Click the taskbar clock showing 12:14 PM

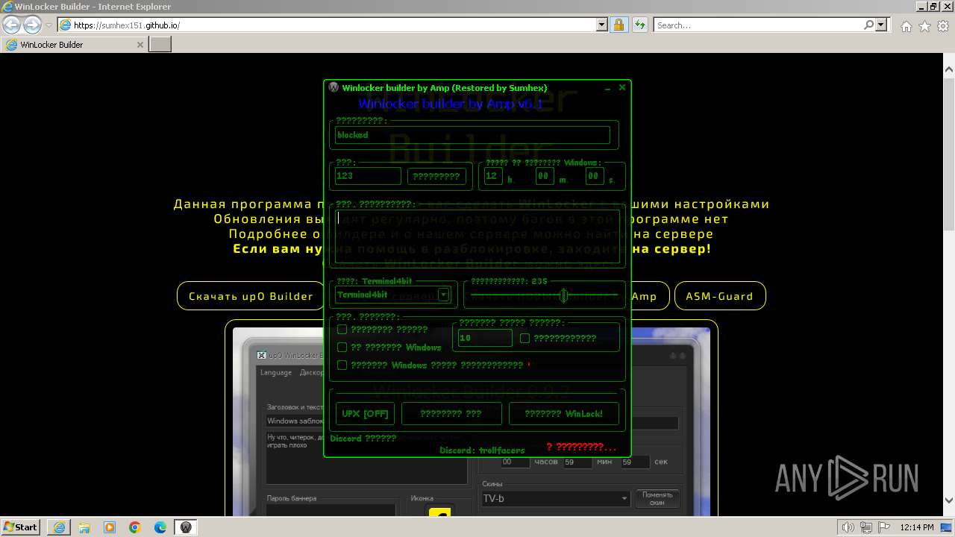pos(917,527)
